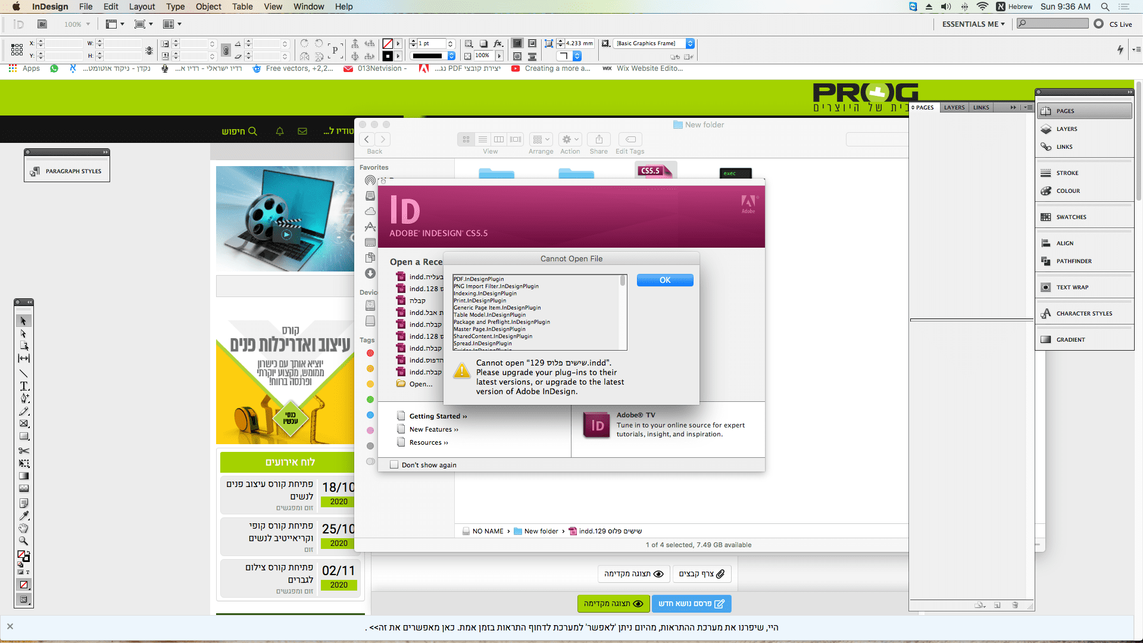Open the Swatches panel
Viewport: 1143px width, 643px height.
[1071, 217]
